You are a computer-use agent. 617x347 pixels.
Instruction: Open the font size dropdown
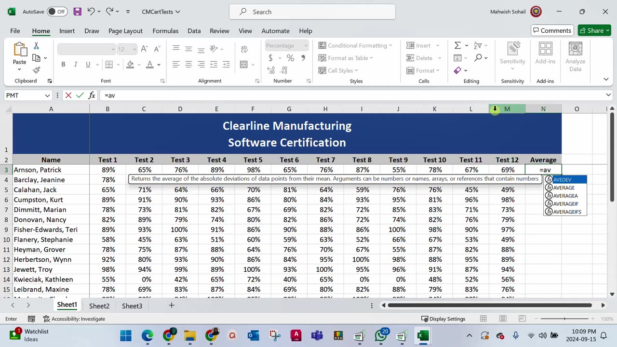(134, 49)
